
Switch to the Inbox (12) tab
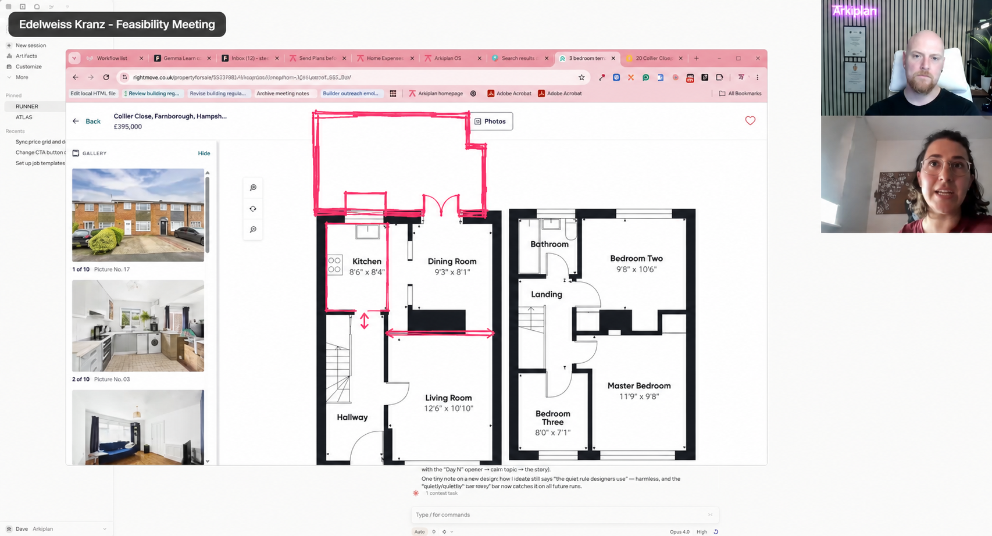pyautogui.click(x=251, y=58)
